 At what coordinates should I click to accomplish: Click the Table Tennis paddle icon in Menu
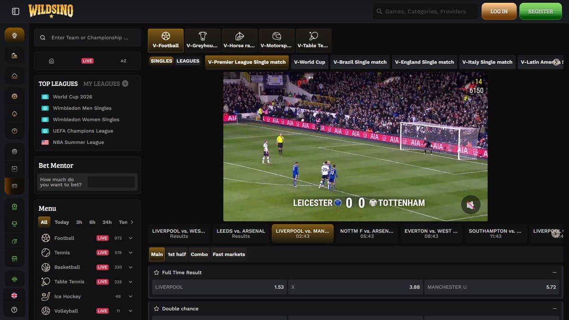[46, 282]
